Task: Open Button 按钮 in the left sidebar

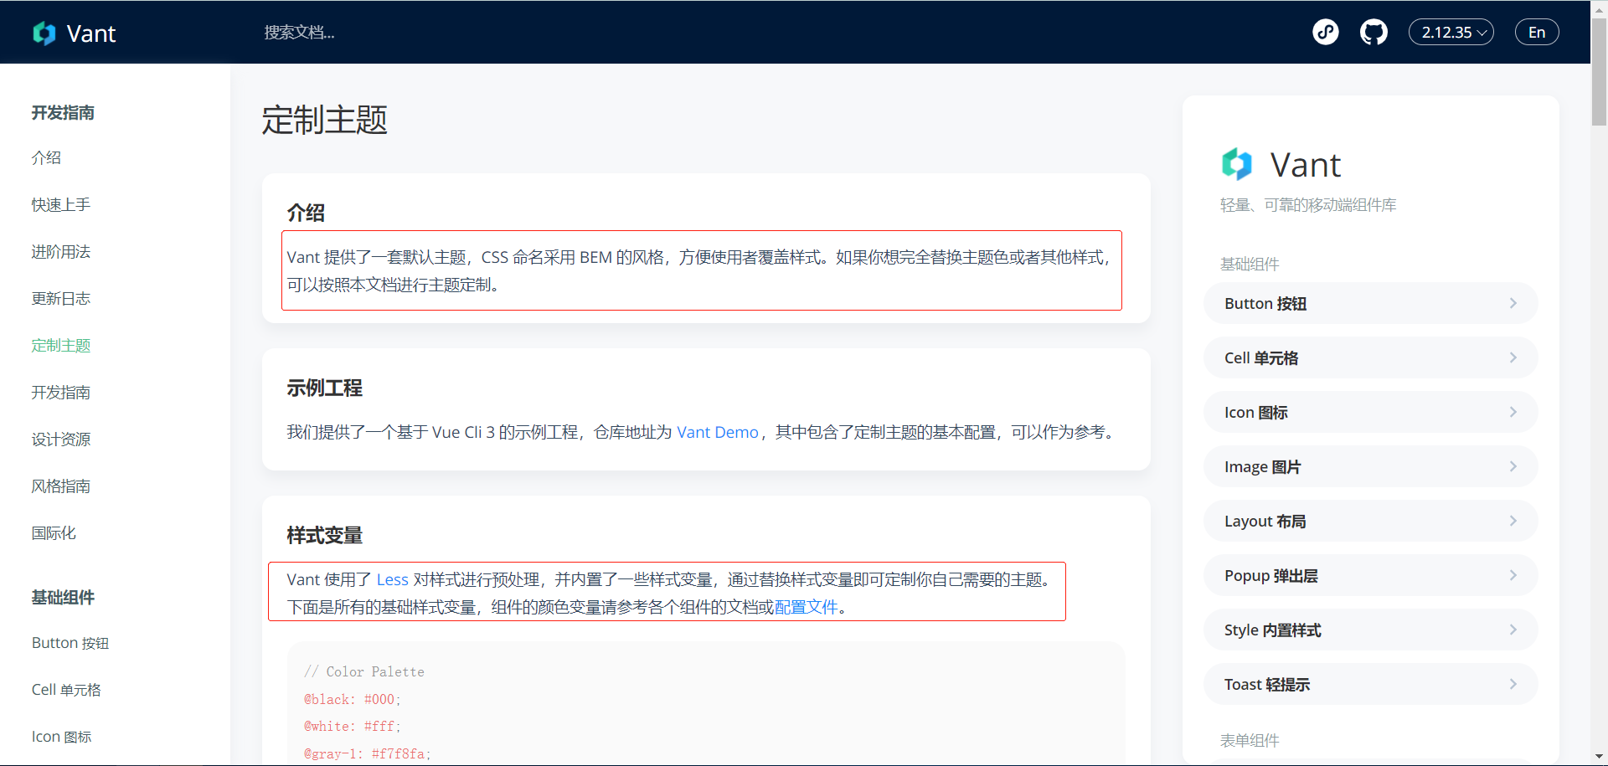Action: click(70, 643)
